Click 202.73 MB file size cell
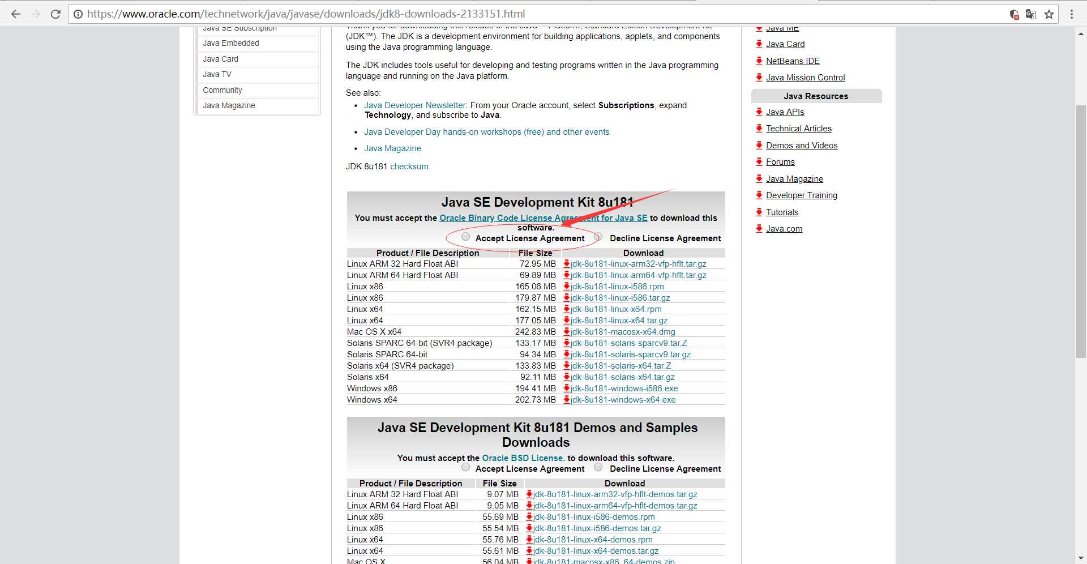Screen dimensions: 1087x564 (x=536, y=400)
